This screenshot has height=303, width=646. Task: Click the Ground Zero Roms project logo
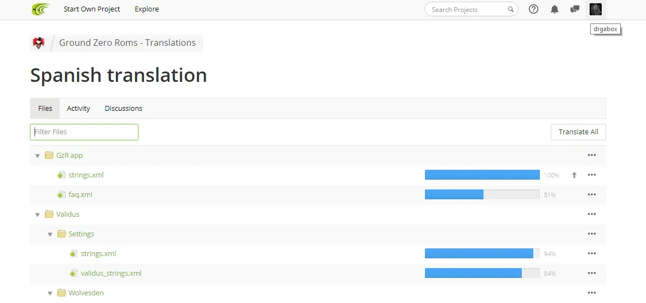tap(38, 43)
